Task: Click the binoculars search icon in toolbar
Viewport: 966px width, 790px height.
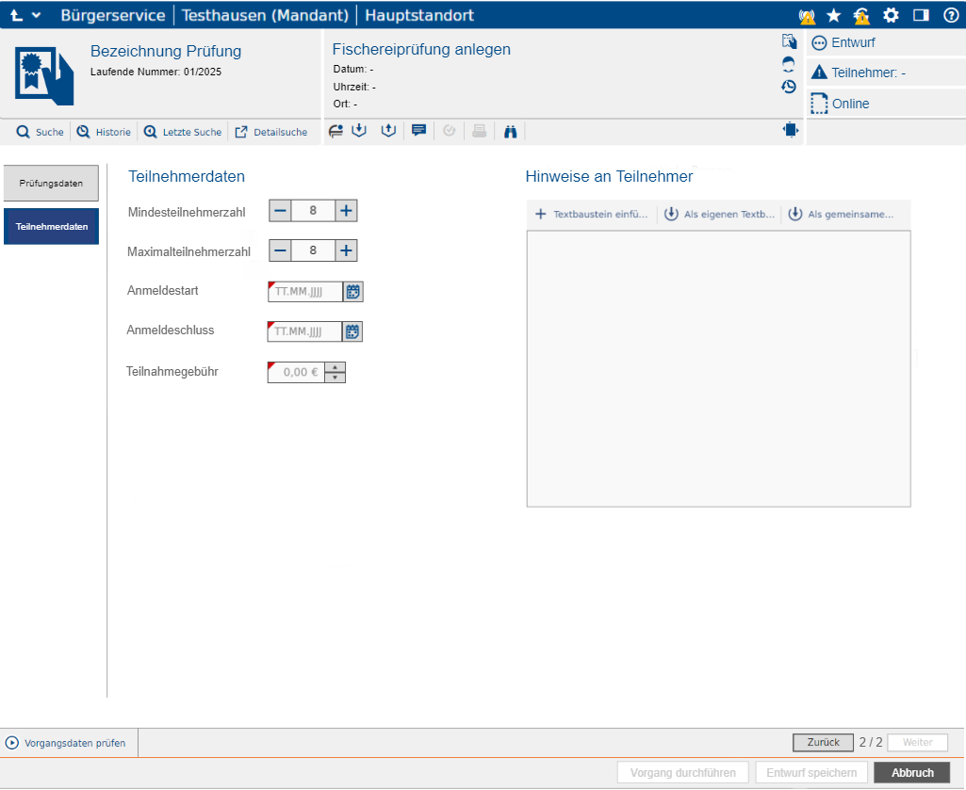Action: (512, 132)
